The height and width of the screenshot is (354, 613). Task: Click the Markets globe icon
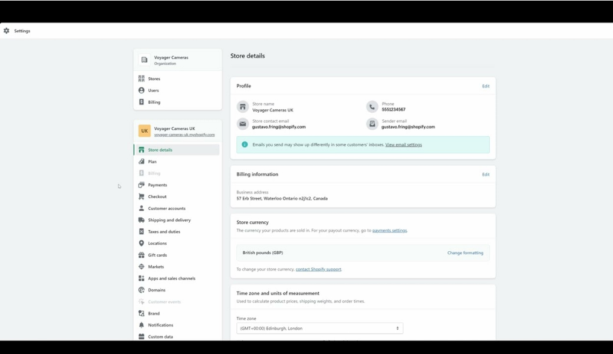tap(141, 266)
